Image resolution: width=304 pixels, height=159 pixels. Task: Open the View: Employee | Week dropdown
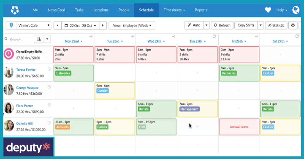132,26
